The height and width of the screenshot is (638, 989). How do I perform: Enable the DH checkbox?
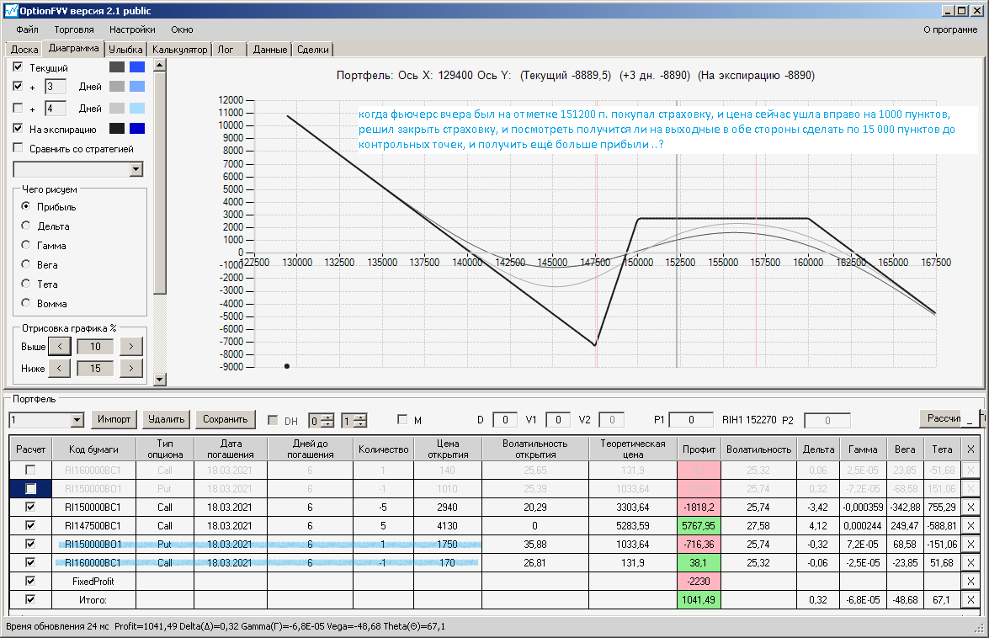[x=273, y=420]
